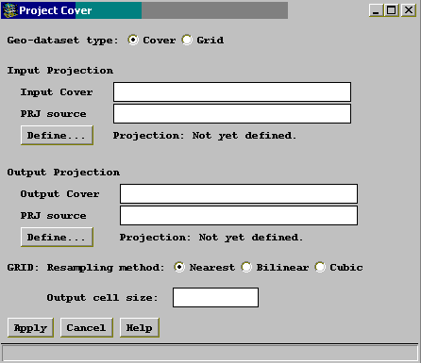Click the Output cell size field
Screen dimensions: 421x363
tap(215, 298)
